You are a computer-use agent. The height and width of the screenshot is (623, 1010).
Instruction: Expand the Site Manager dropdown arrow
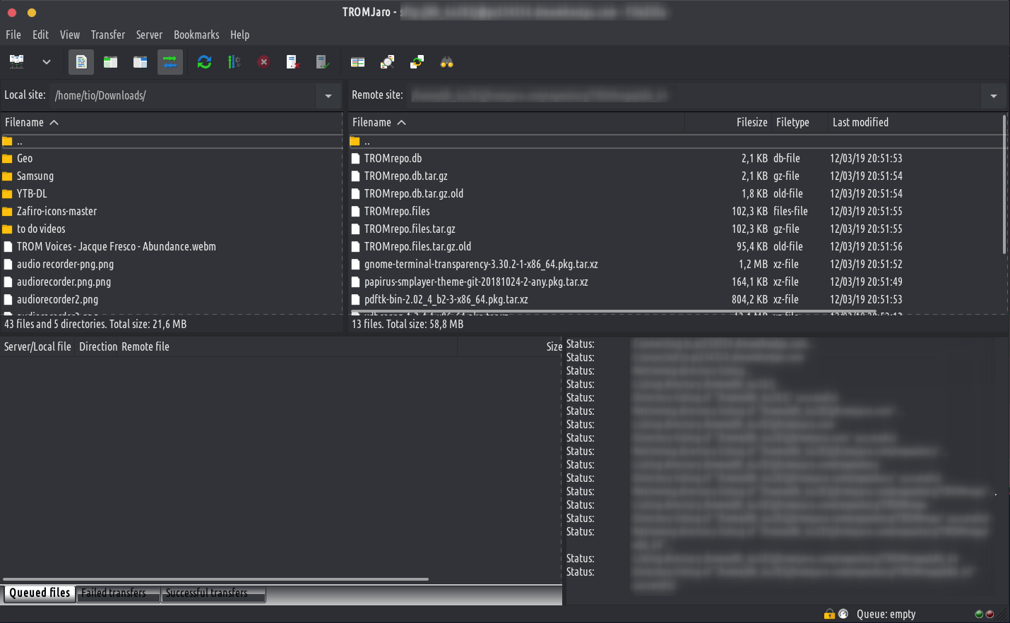point(47,62)
